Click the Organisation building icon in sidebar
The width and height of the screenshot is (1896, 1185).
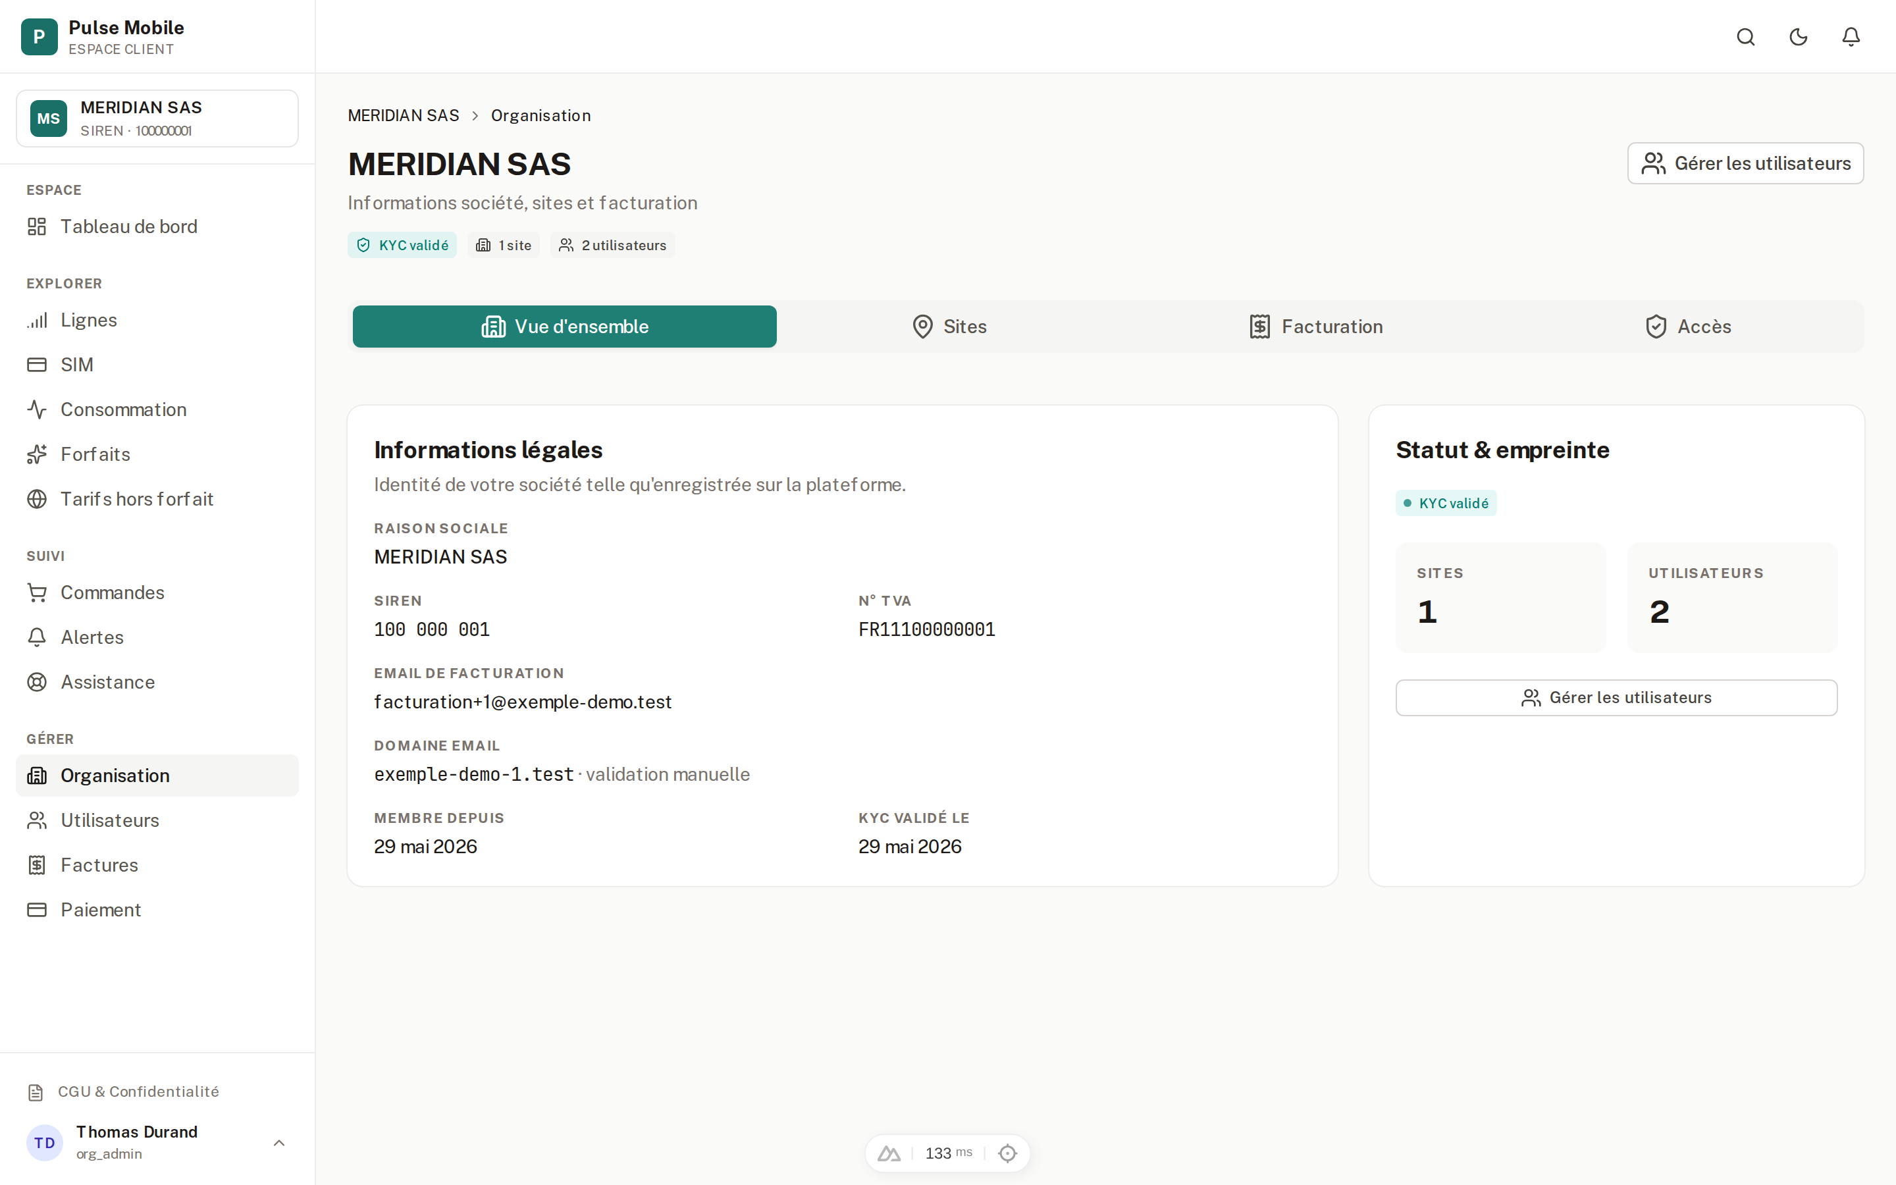37,775
